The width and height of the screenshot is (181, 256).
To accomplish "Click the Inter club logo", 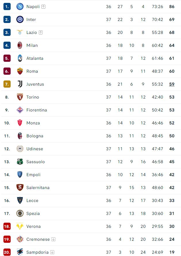I will tap(20, 20).
